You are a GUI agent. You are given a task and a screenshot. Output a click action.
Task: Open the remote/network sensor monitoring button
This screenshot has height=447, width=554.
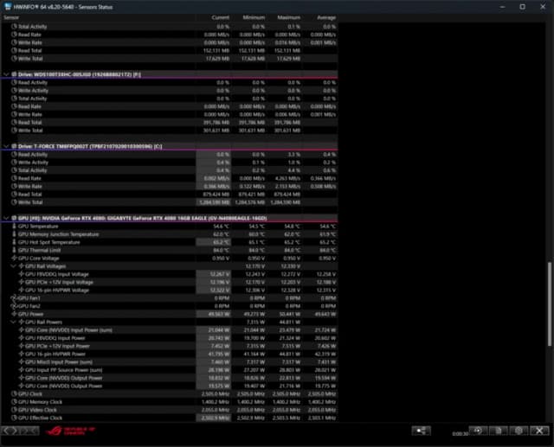[422, 431]
